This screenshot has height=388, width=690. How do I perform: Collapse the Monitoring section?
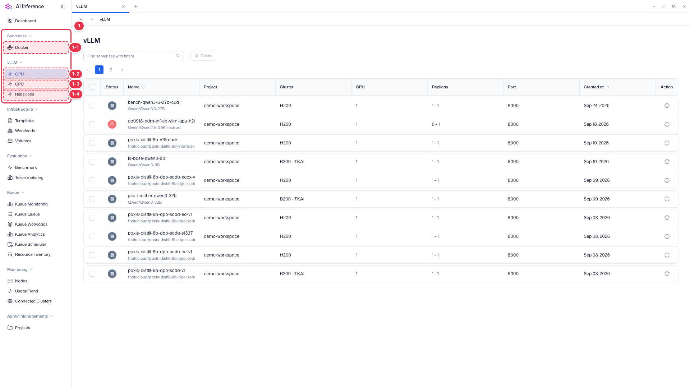[x=20, y=269]
